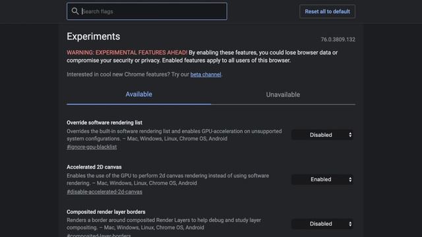Follow the #composited-layer-borders anchor link

[99, 235]
